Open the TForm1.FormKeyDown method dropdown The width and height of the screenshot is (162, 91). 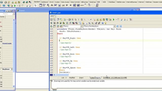[x=114, y=26]
